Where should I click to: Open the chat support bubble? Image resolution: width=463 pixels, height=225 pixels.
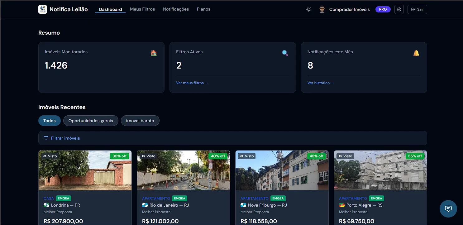point(448,208)
